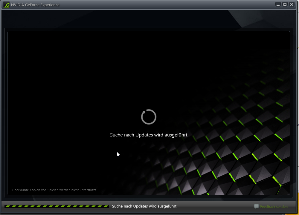
Task: Click the "NVIDIA GeForce Experience" window title
Action: pos(35,5)
